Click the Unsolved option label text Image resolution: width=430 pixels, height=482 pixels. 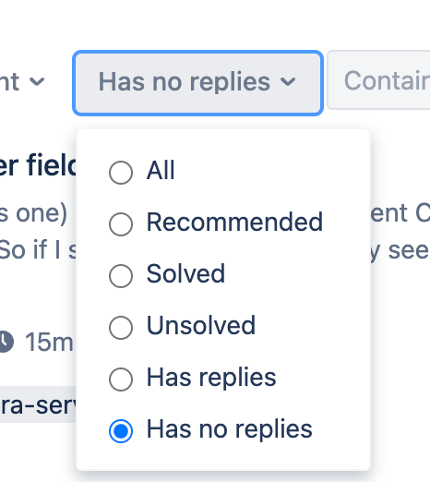point(201,325)
